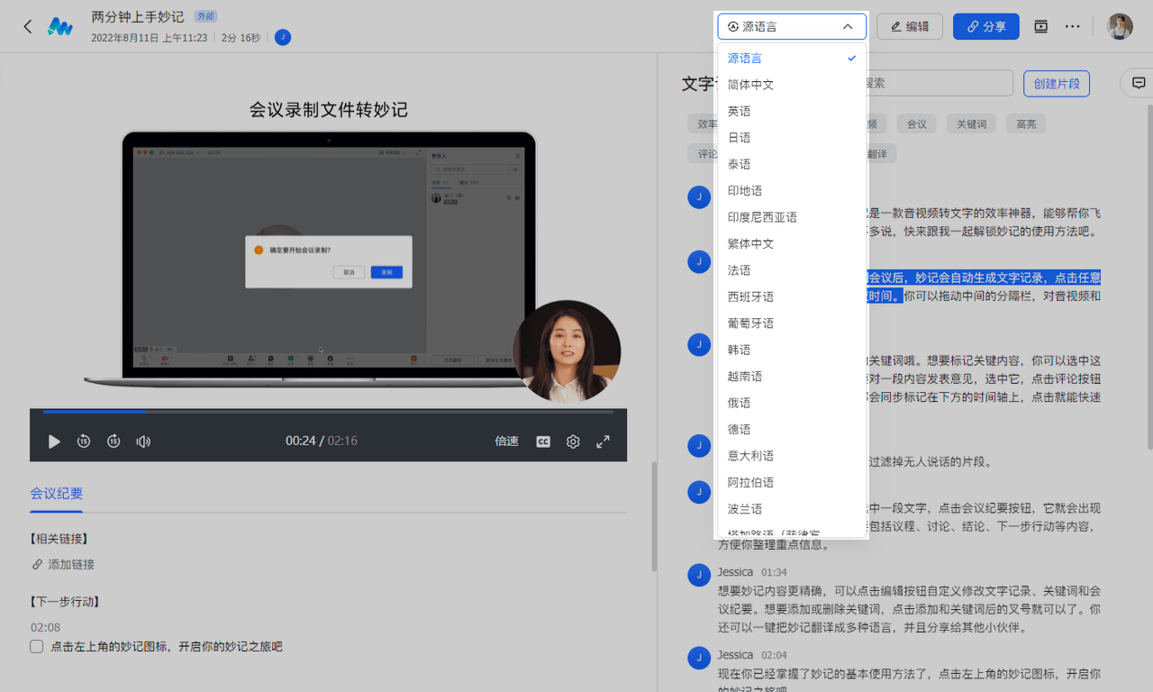Open the comment panel icon
The height and width of the screenshot is (692, 1153).
(x=1139, y=83)
